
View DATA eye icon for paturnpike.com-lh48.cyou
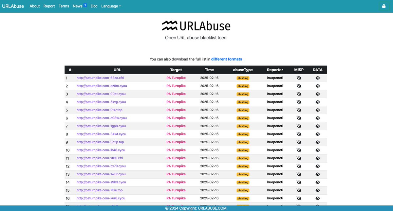pyautogui.click(x=317, y=150)
